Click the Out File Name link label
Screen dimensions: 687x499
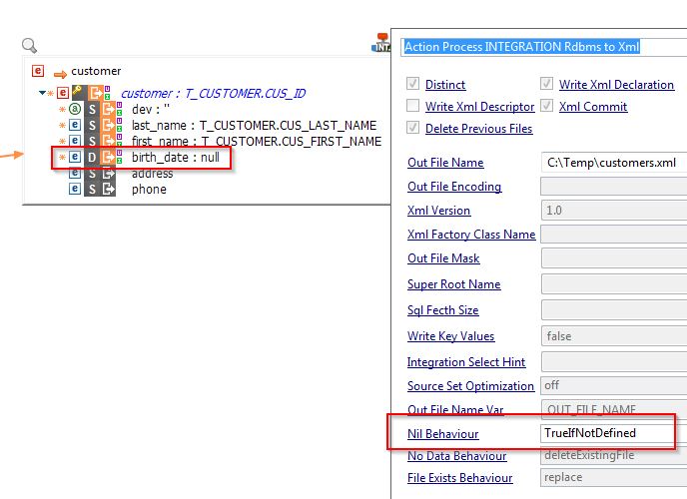tap(445, 163)
